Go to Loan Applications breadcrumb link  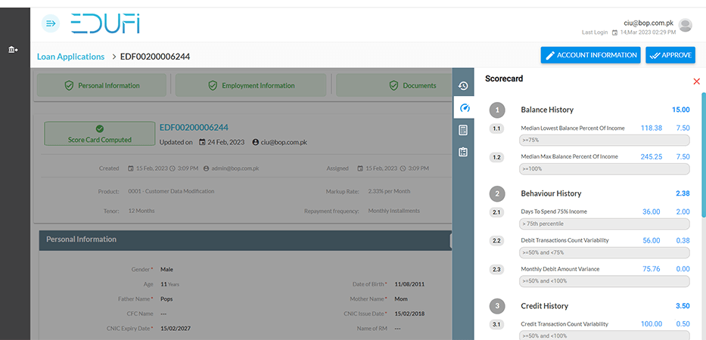point(70,57)
